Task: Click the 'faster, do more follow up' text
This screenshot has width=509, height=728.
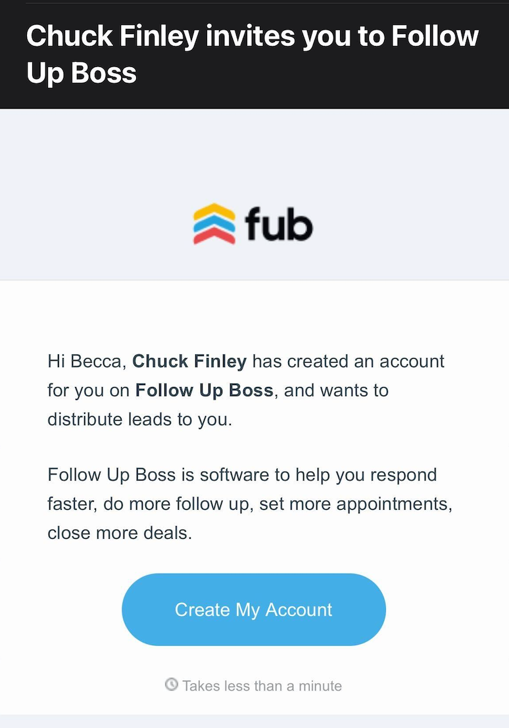Action: click(151, 504)
